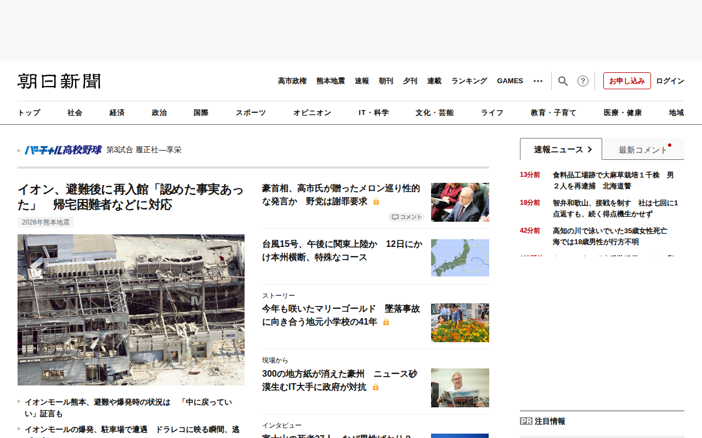This screenshot has width=702, height=438.
Task: Open the 豪首相 メロン巡り性的な発言か headline
Action: (x=341, y=195)
